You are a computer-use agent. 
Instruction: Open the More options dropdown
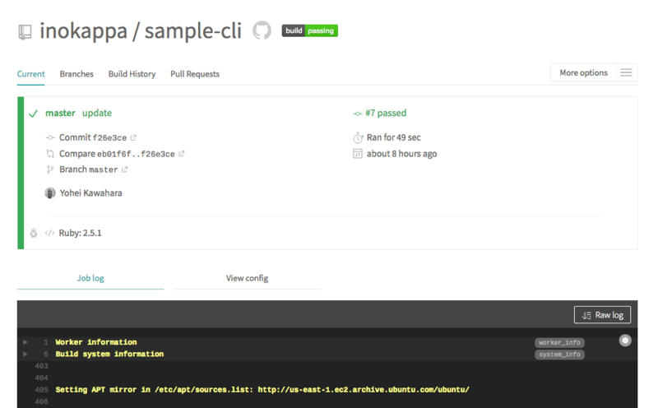point(583,72)
